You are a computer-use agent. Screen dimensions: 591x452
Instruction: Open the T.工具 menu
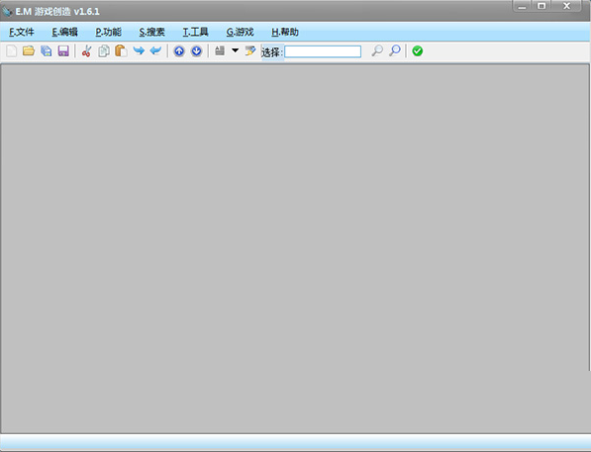tap(196, 32)
